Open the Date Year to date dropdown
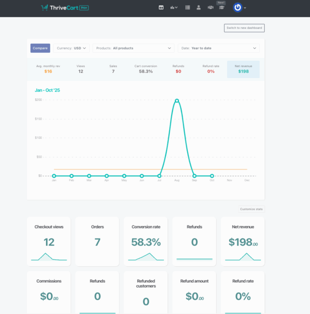The height and width of the screenshot is (314, 310). pyautogui.click(x=218, y=48)
